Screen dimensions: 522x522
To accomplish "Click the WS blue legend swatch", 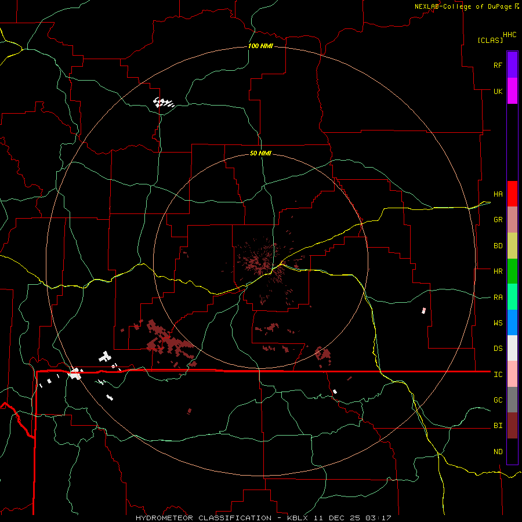I will click(512, 322).
